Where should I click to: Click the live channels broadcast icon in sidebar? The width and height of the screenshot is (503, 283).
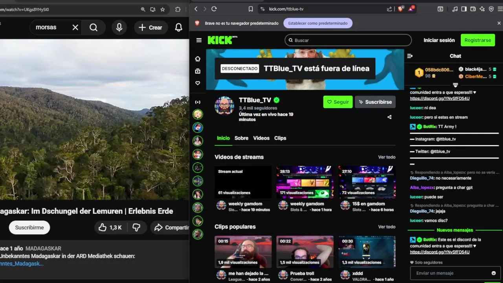coord(198,102)
